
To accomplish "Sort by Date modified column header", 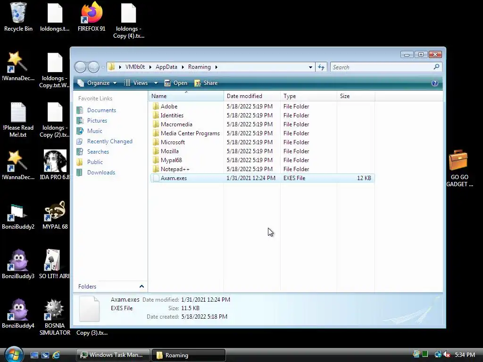I will (252, 96).
